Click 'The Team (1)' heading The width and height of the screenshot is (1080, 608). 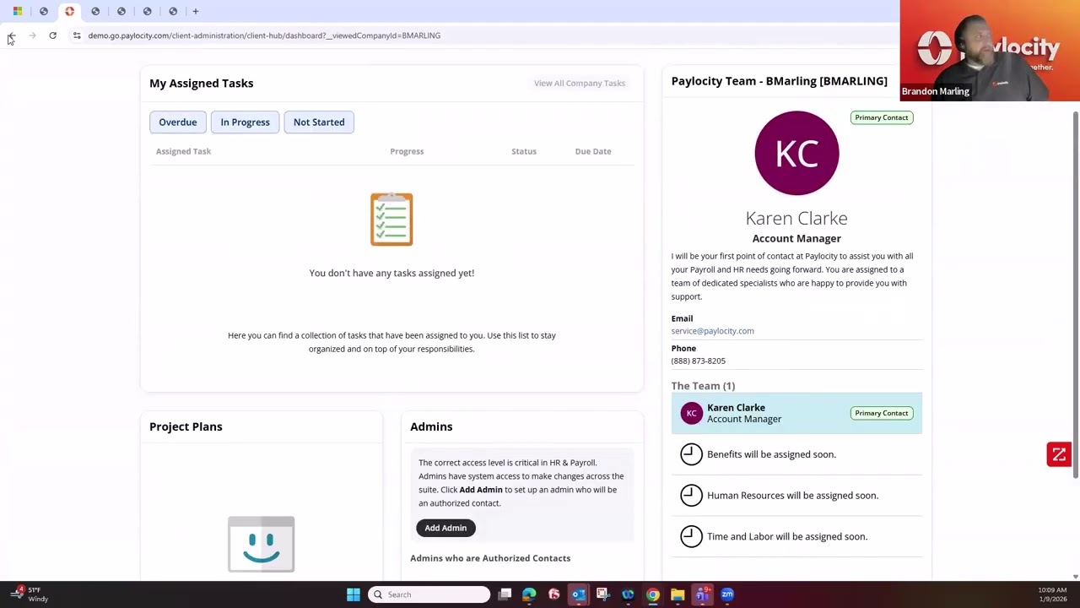703,386
